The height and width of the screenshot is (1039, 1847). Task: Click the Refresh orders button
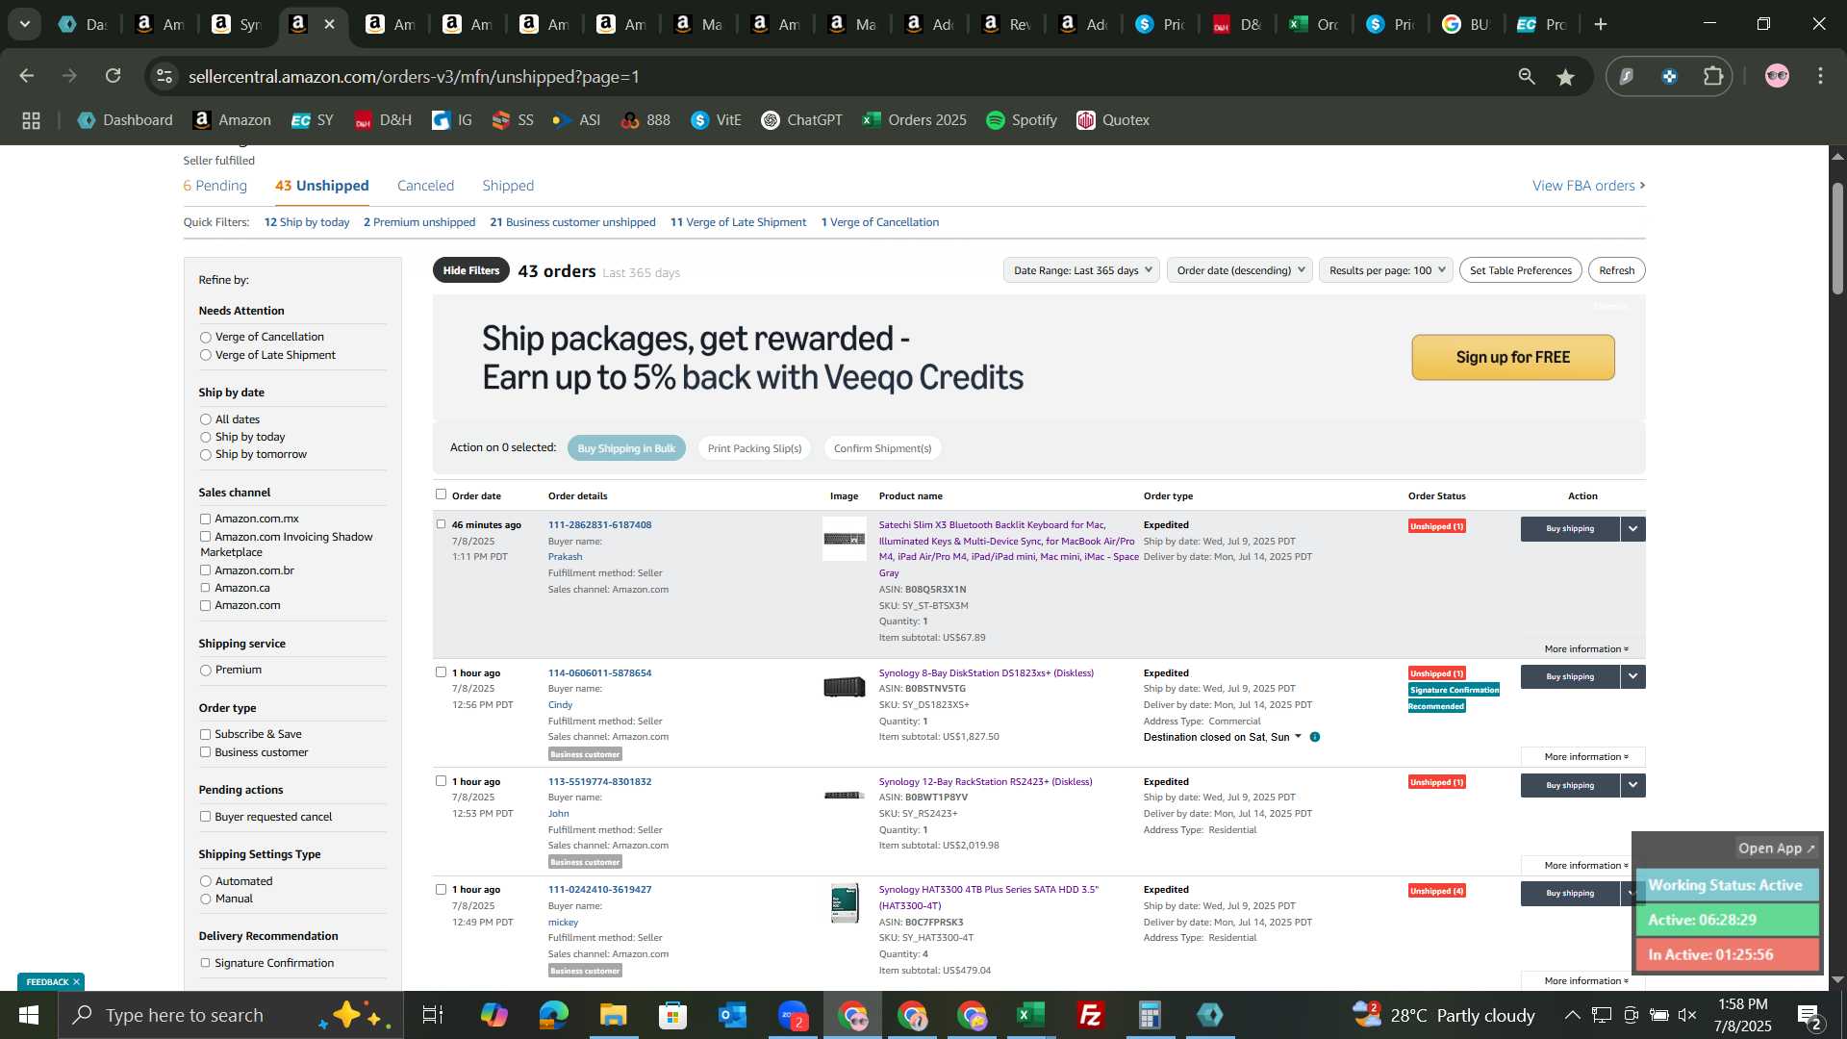(x=1616, y=270)
